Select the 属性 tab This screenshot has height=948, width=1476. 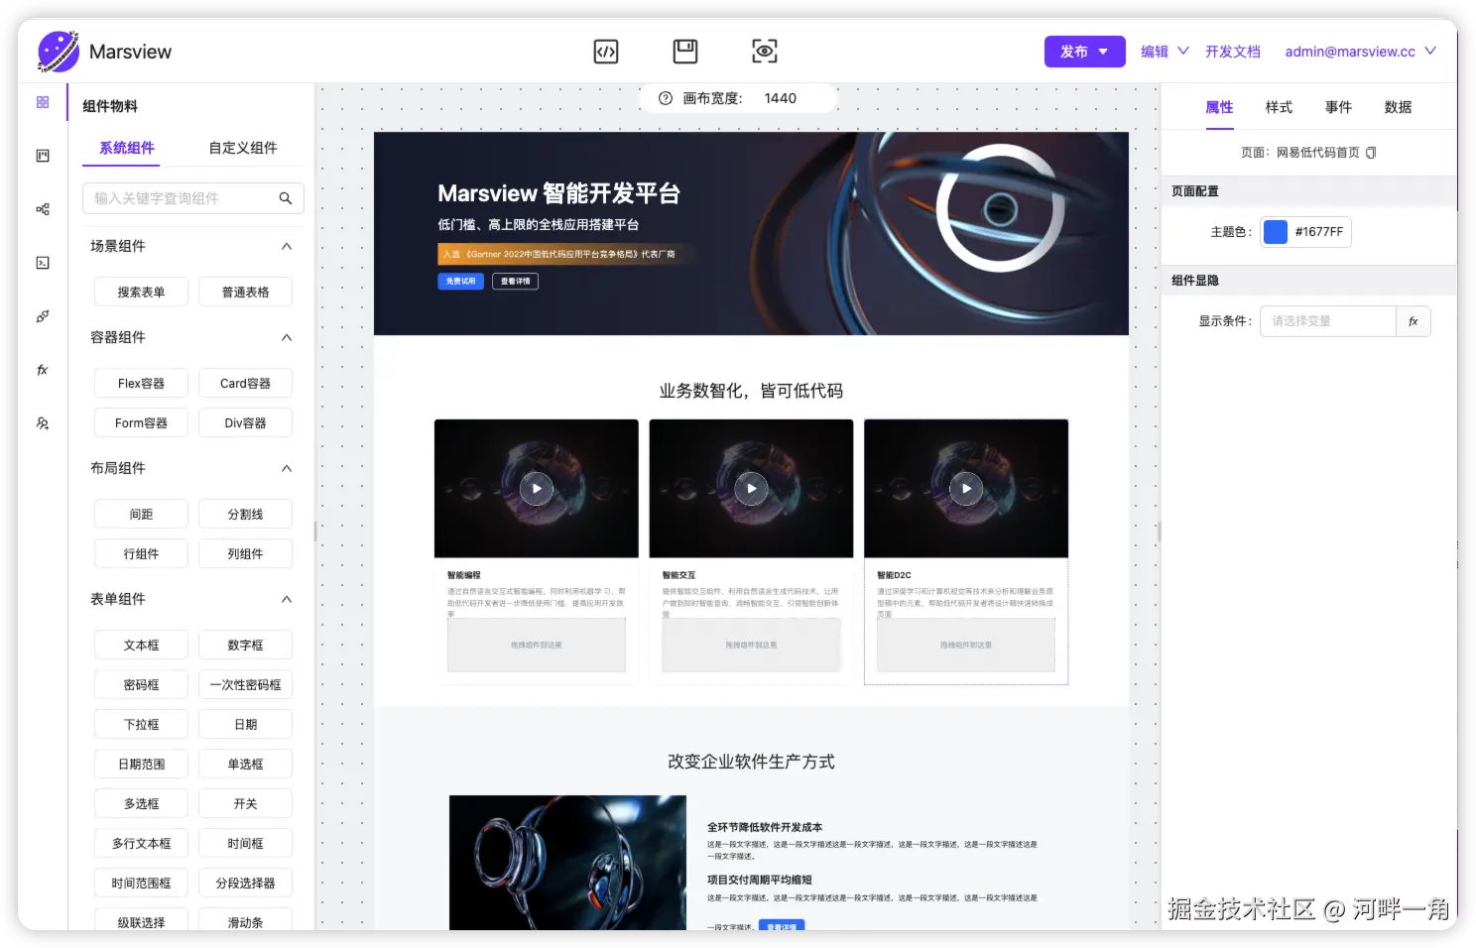[1219, 107]
